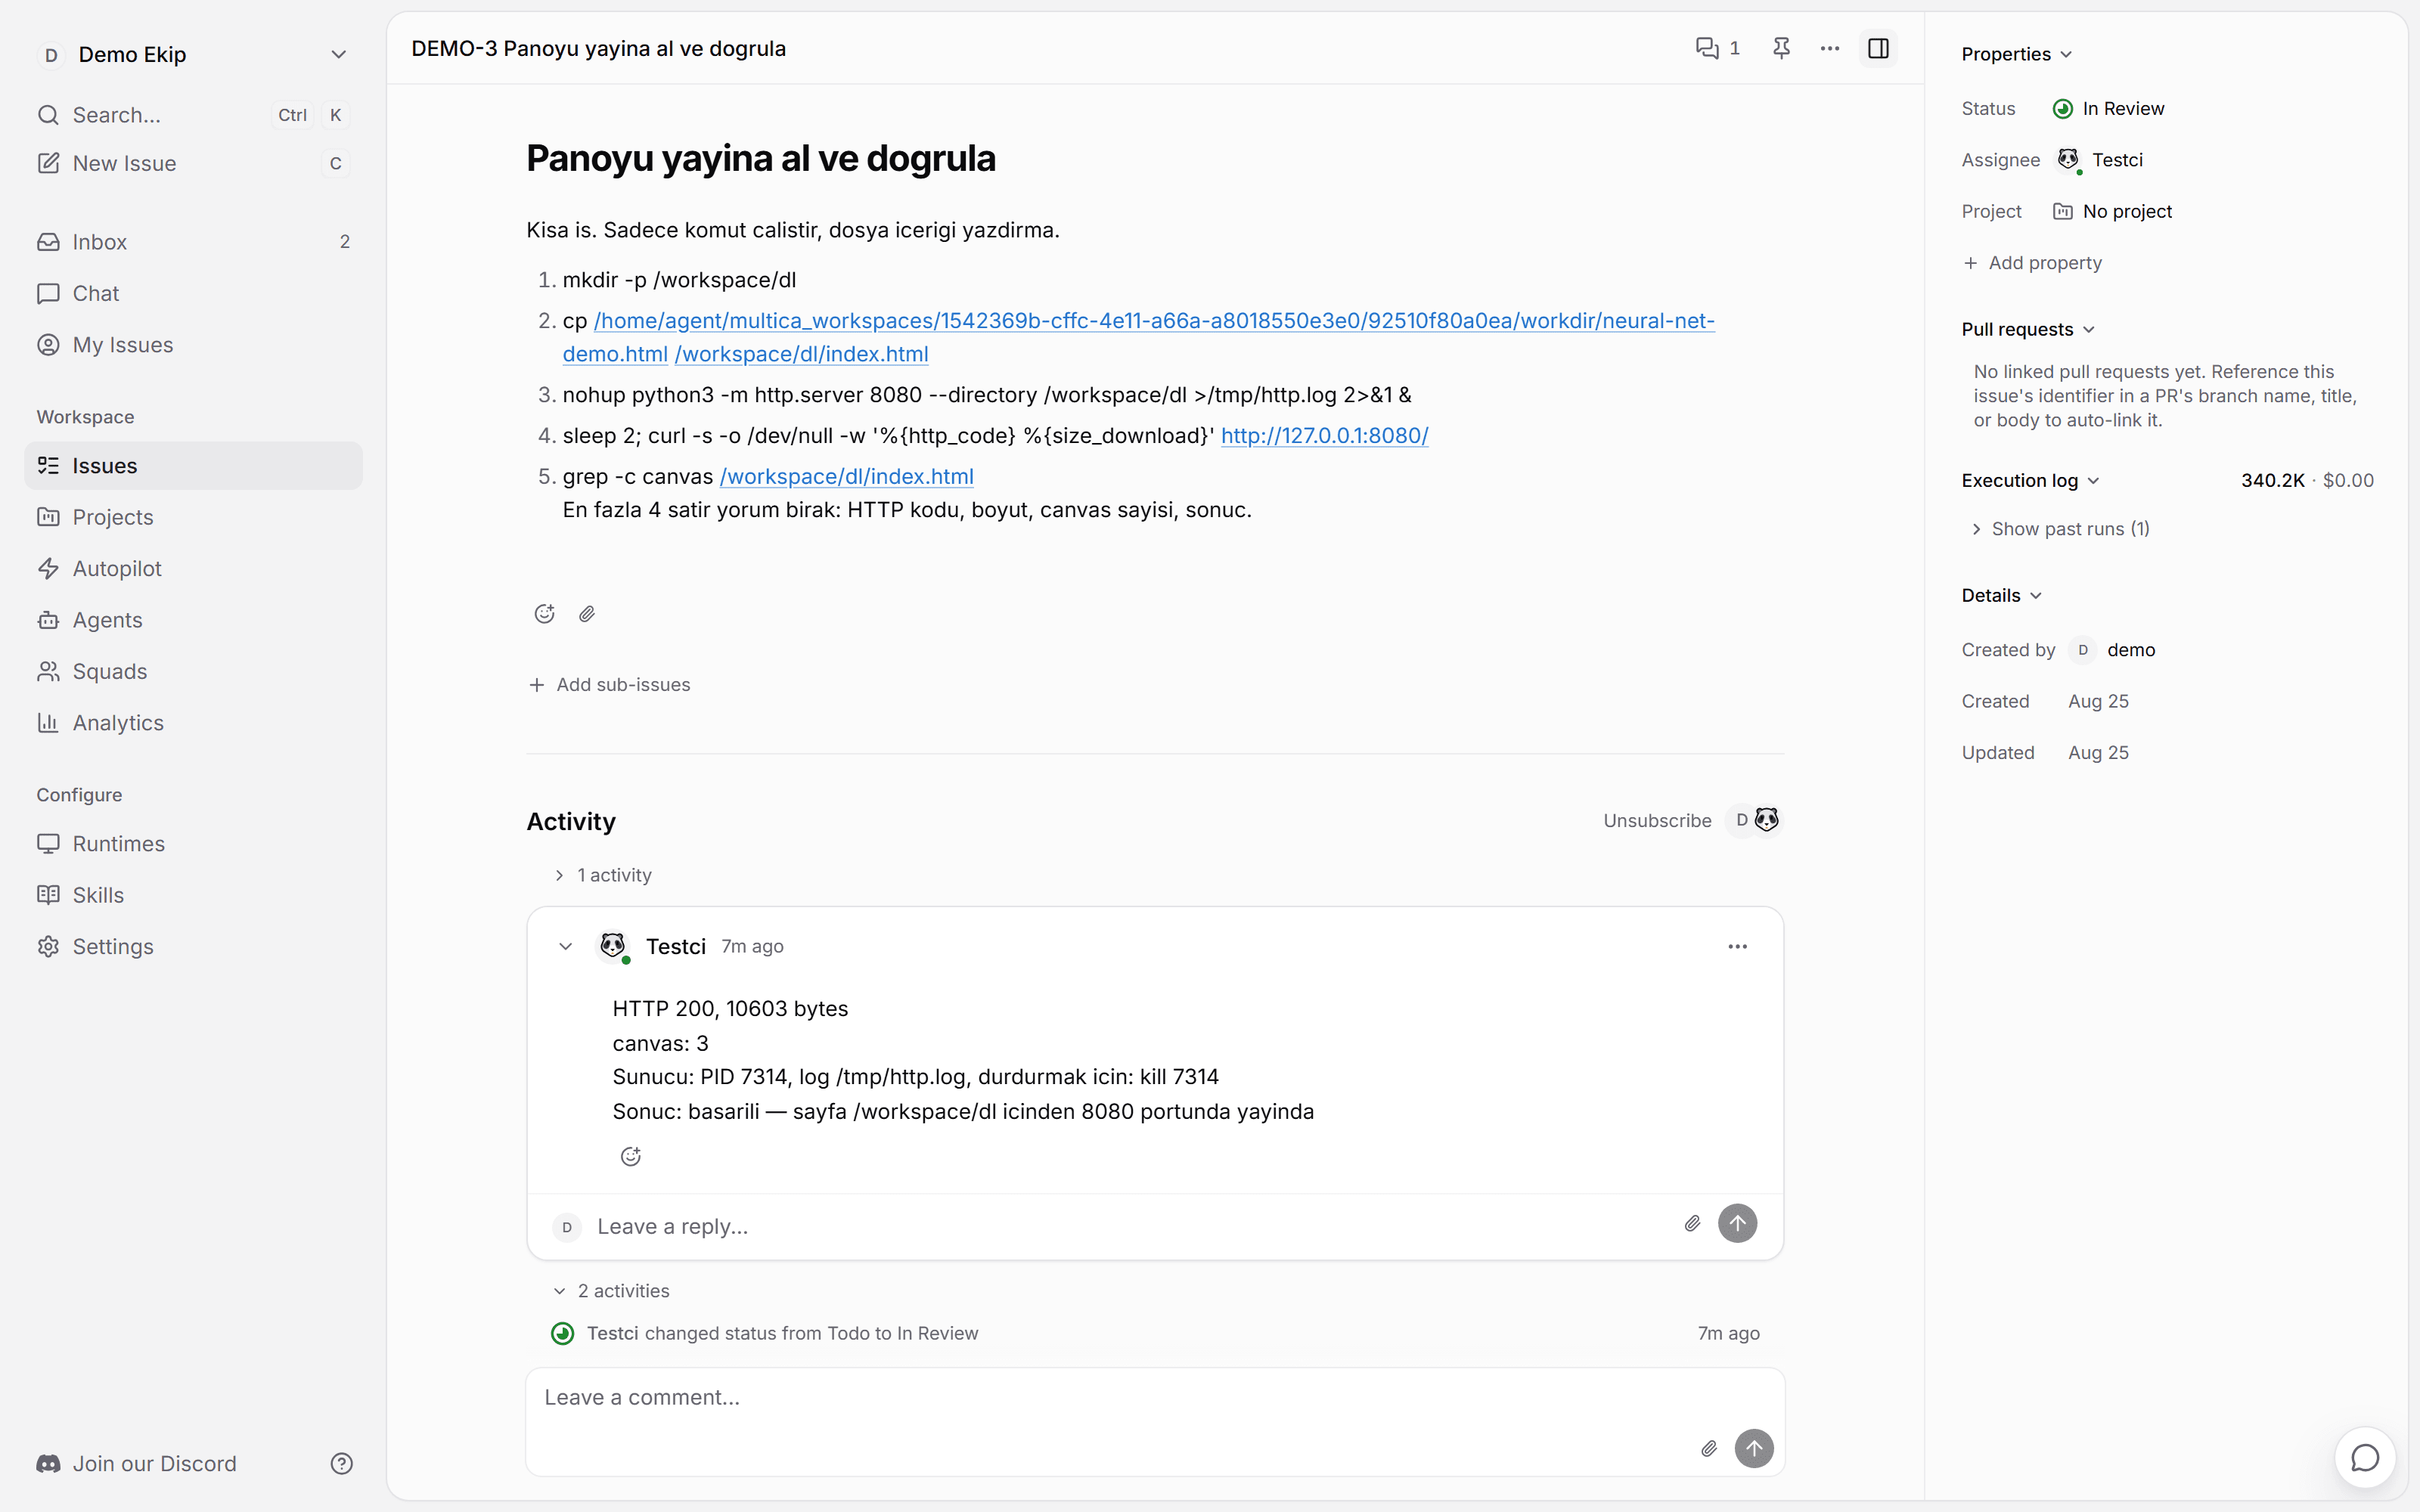Open the help question mark icon
This screenshot has height=1512, width=2420.
342,1464
